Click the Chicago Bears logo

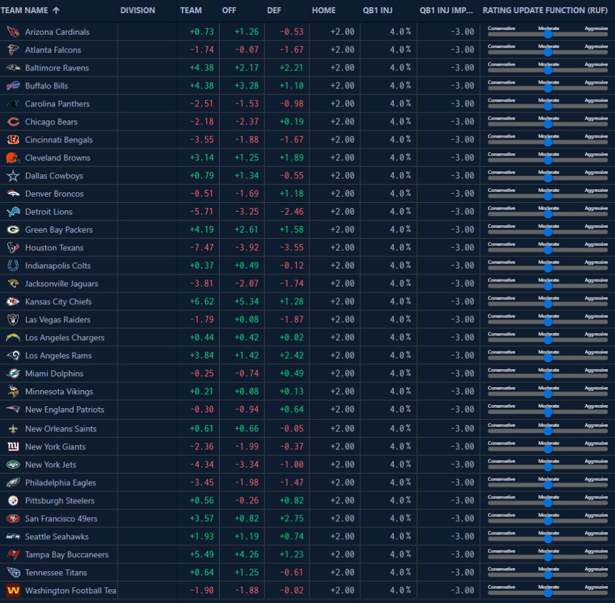(13, 122)
